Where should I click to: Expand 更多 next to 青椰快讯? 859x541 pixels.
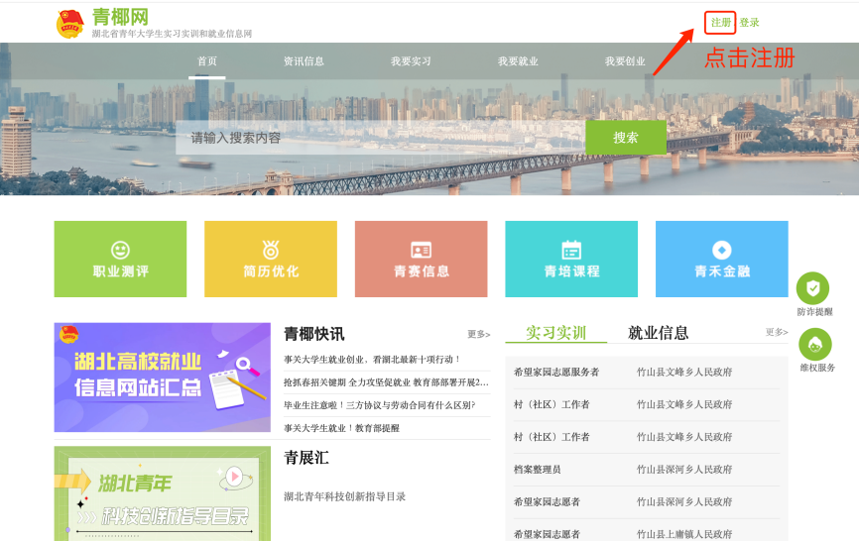coord(478,335)
